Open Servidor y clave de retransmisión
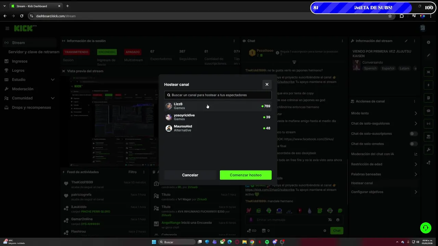The width and height of the screenshot is (438, 246). pyautogui.click(x=34, y=52)
